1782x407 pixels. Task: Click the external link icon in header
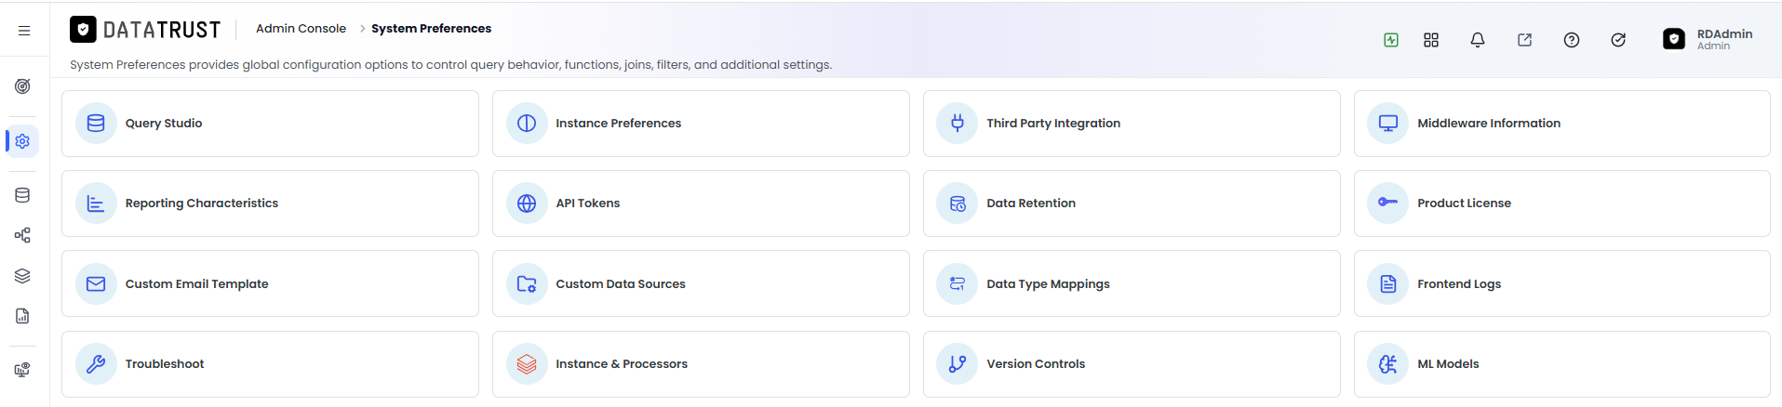pos(1524,40)
